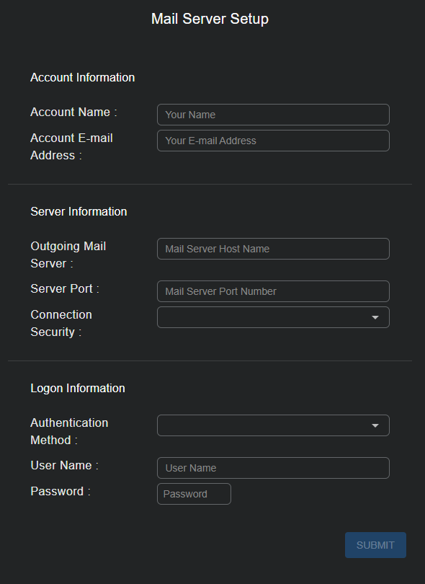The height and width of the screenshot is (584, 425).
Task: Click the Outgoing Mail Server label
Action: click(68, 255)
